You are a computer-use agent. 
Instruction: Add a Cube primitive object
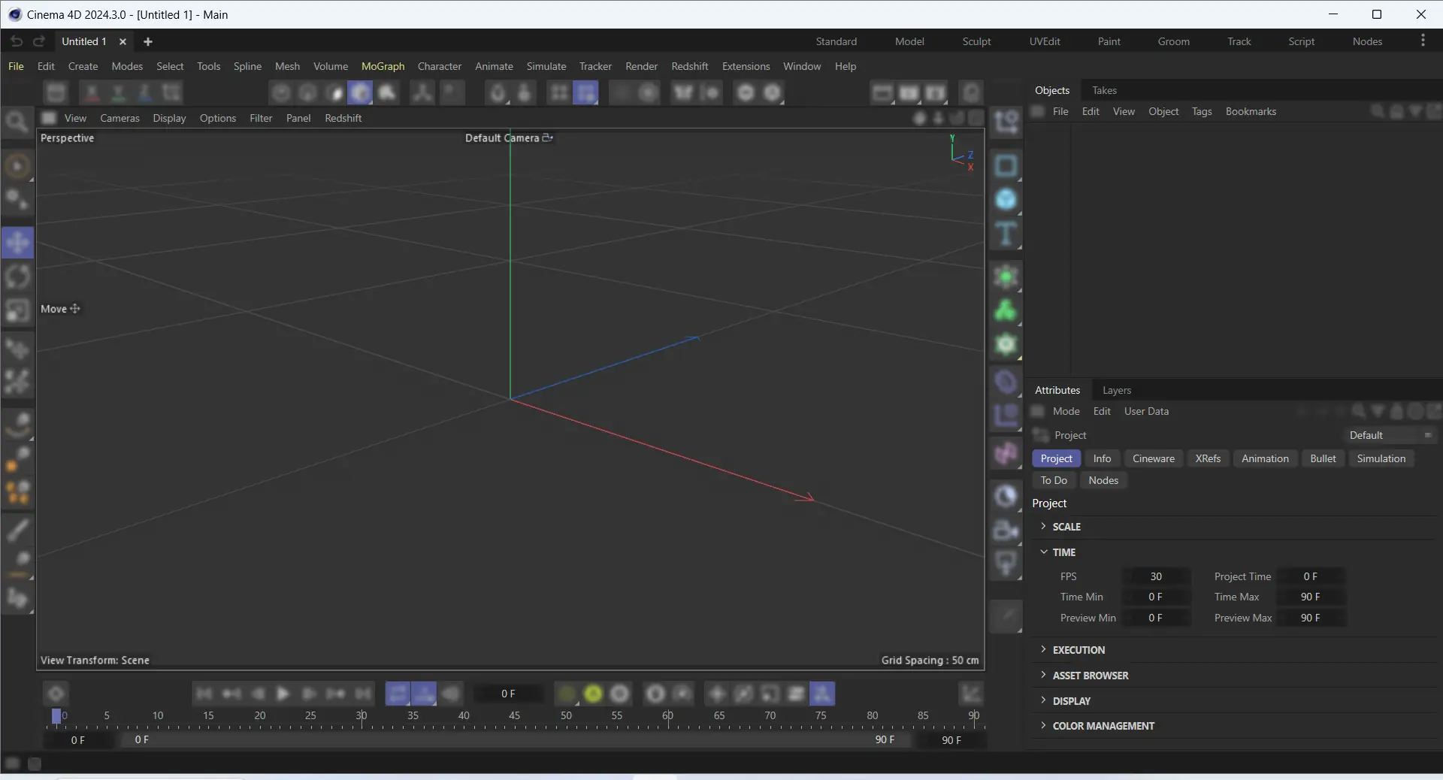[1006, 200]
